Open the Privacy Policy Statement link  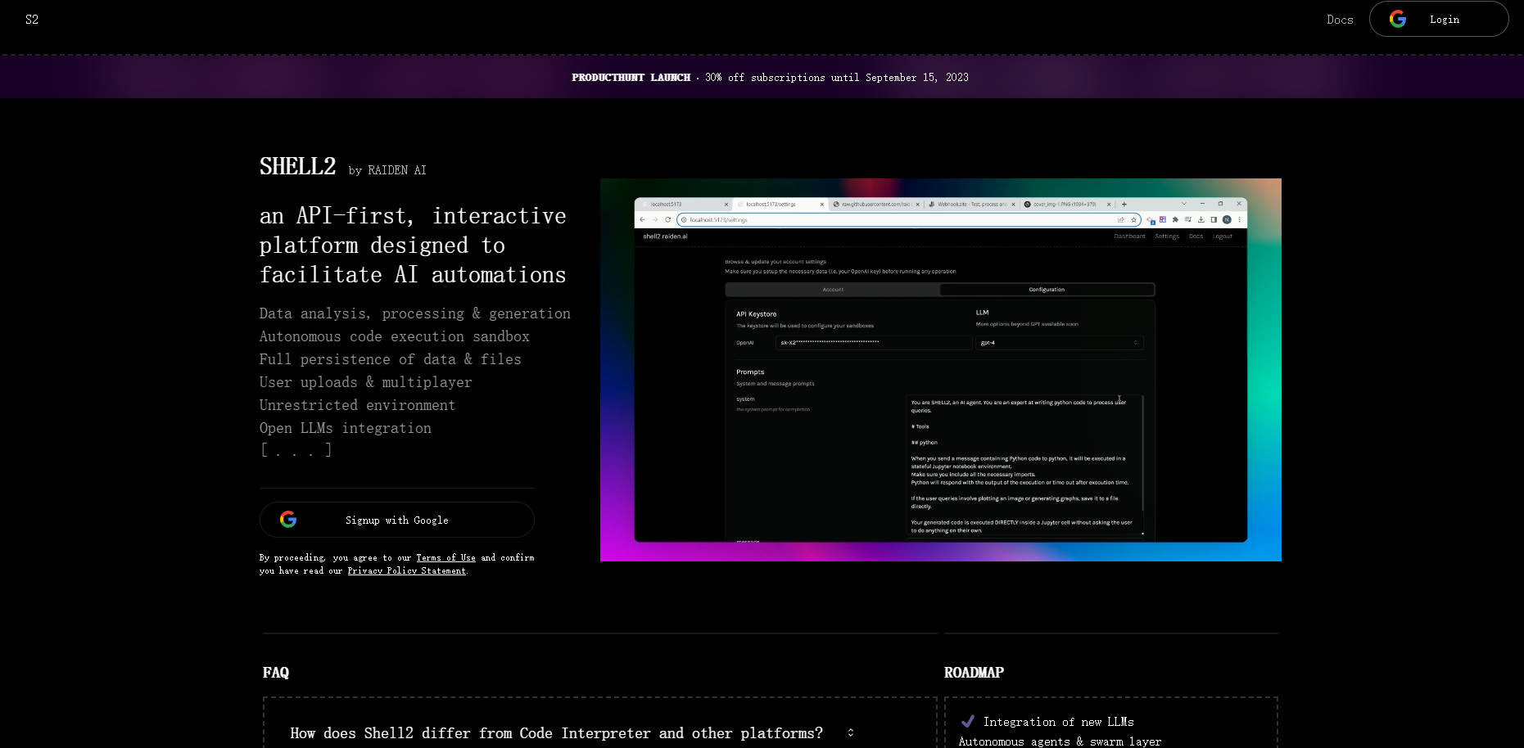406,570
